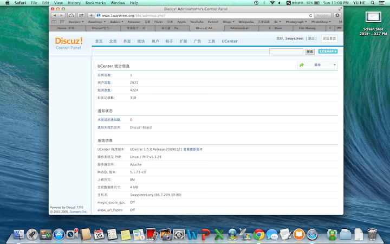Expand the Recipes bookmarks folder

76,22
